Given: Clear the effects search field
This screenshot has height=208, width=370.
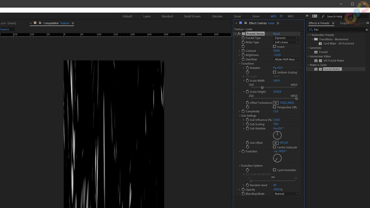Looking at the screenshot, I should point(367,30).
